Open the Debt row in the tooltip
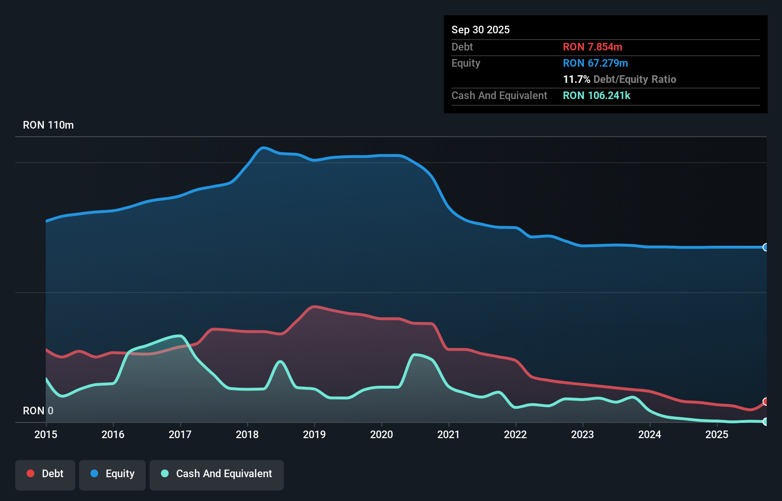Viewport: 782px width, 501px height. click(x=462, y=47)
